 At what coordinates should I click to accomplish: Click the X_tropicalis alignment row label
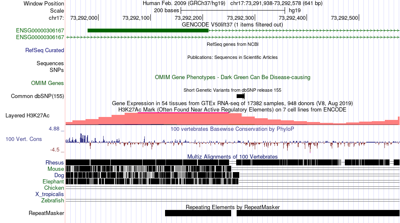click(50, 194)
